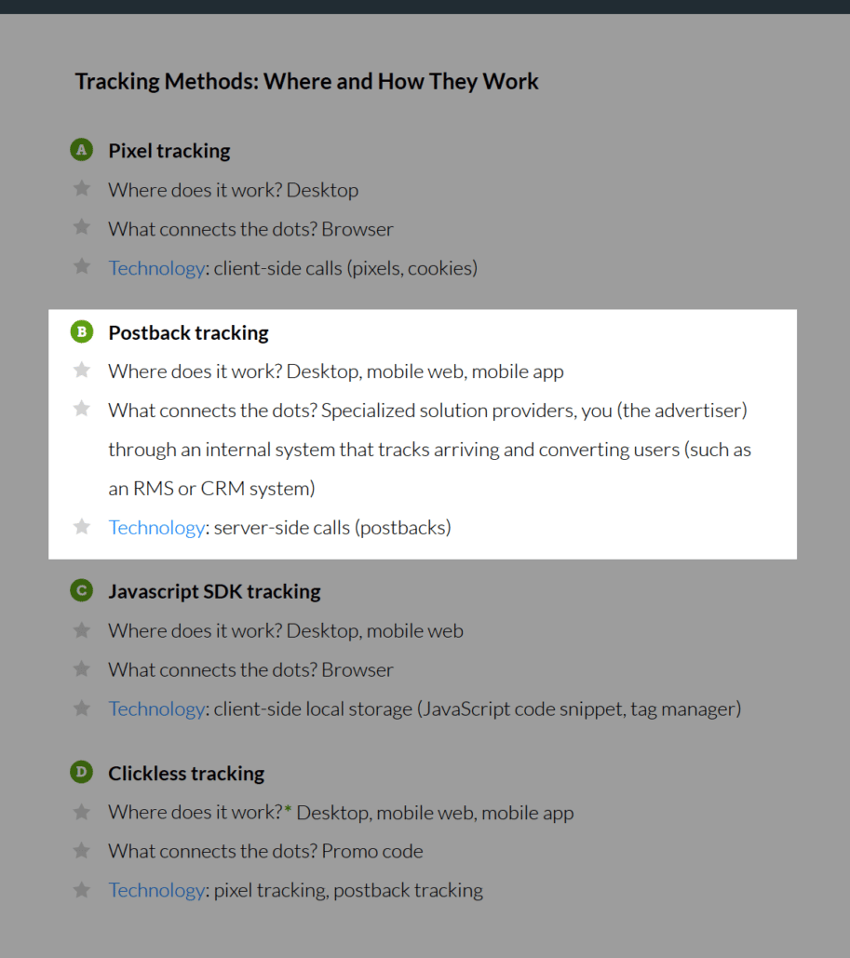Viewport: 850px width, 958px height.
Task: Click the 'Pixel tracking' heading
Action: [169, 151]
